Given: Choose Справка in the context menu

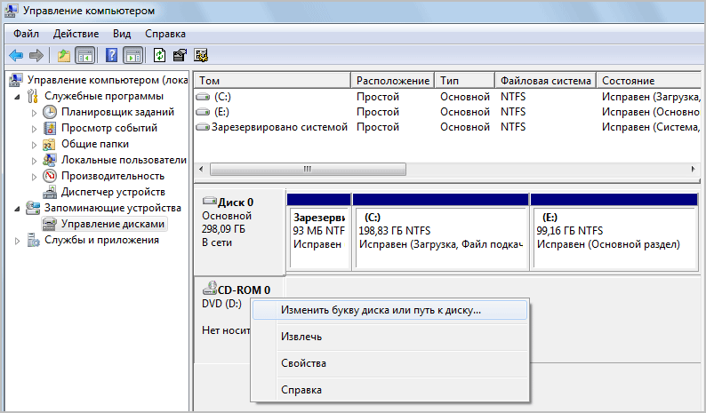Looking at the screenshot, I should (x=390, y=390).
